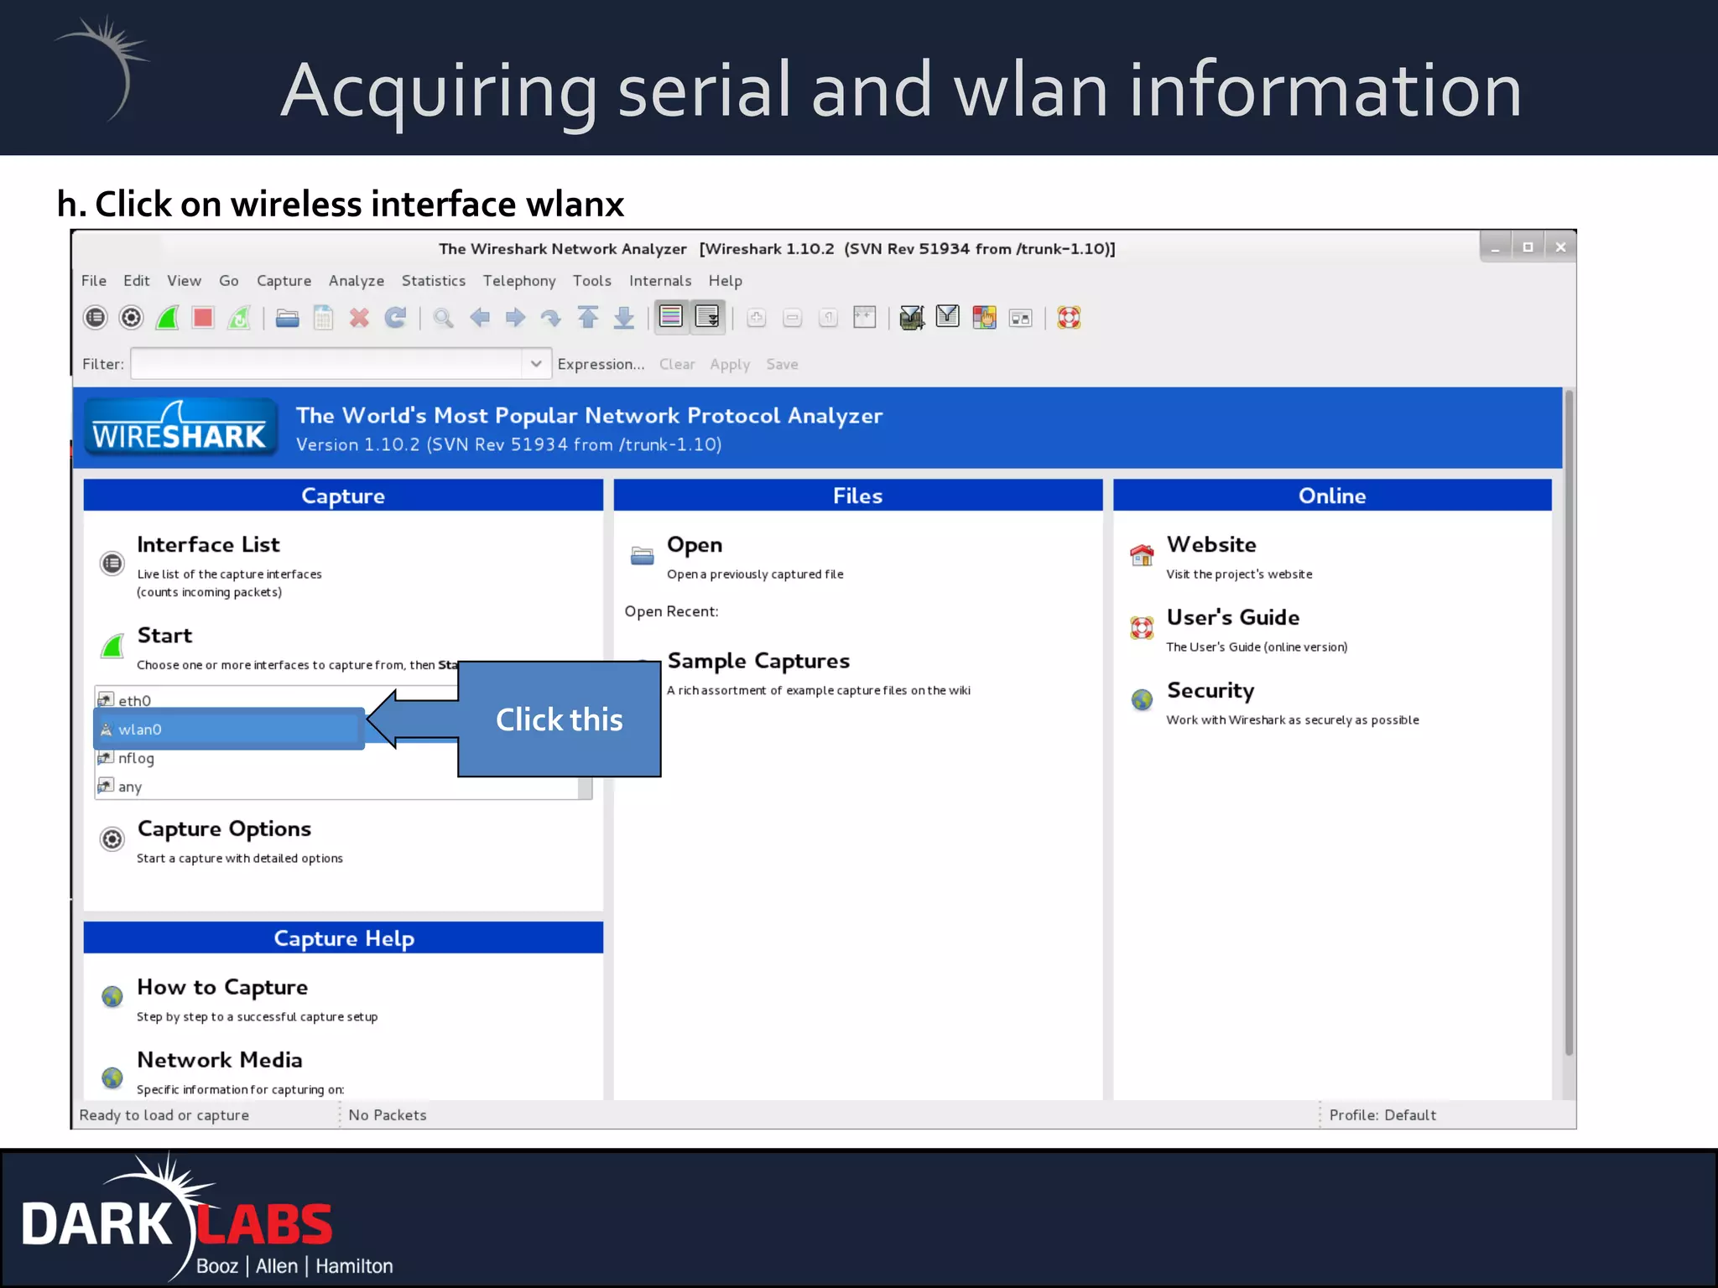Jump to first packet up arrow icon
The height and width of the screenshot is (1288, 1718).
click(x=588, y=318)
